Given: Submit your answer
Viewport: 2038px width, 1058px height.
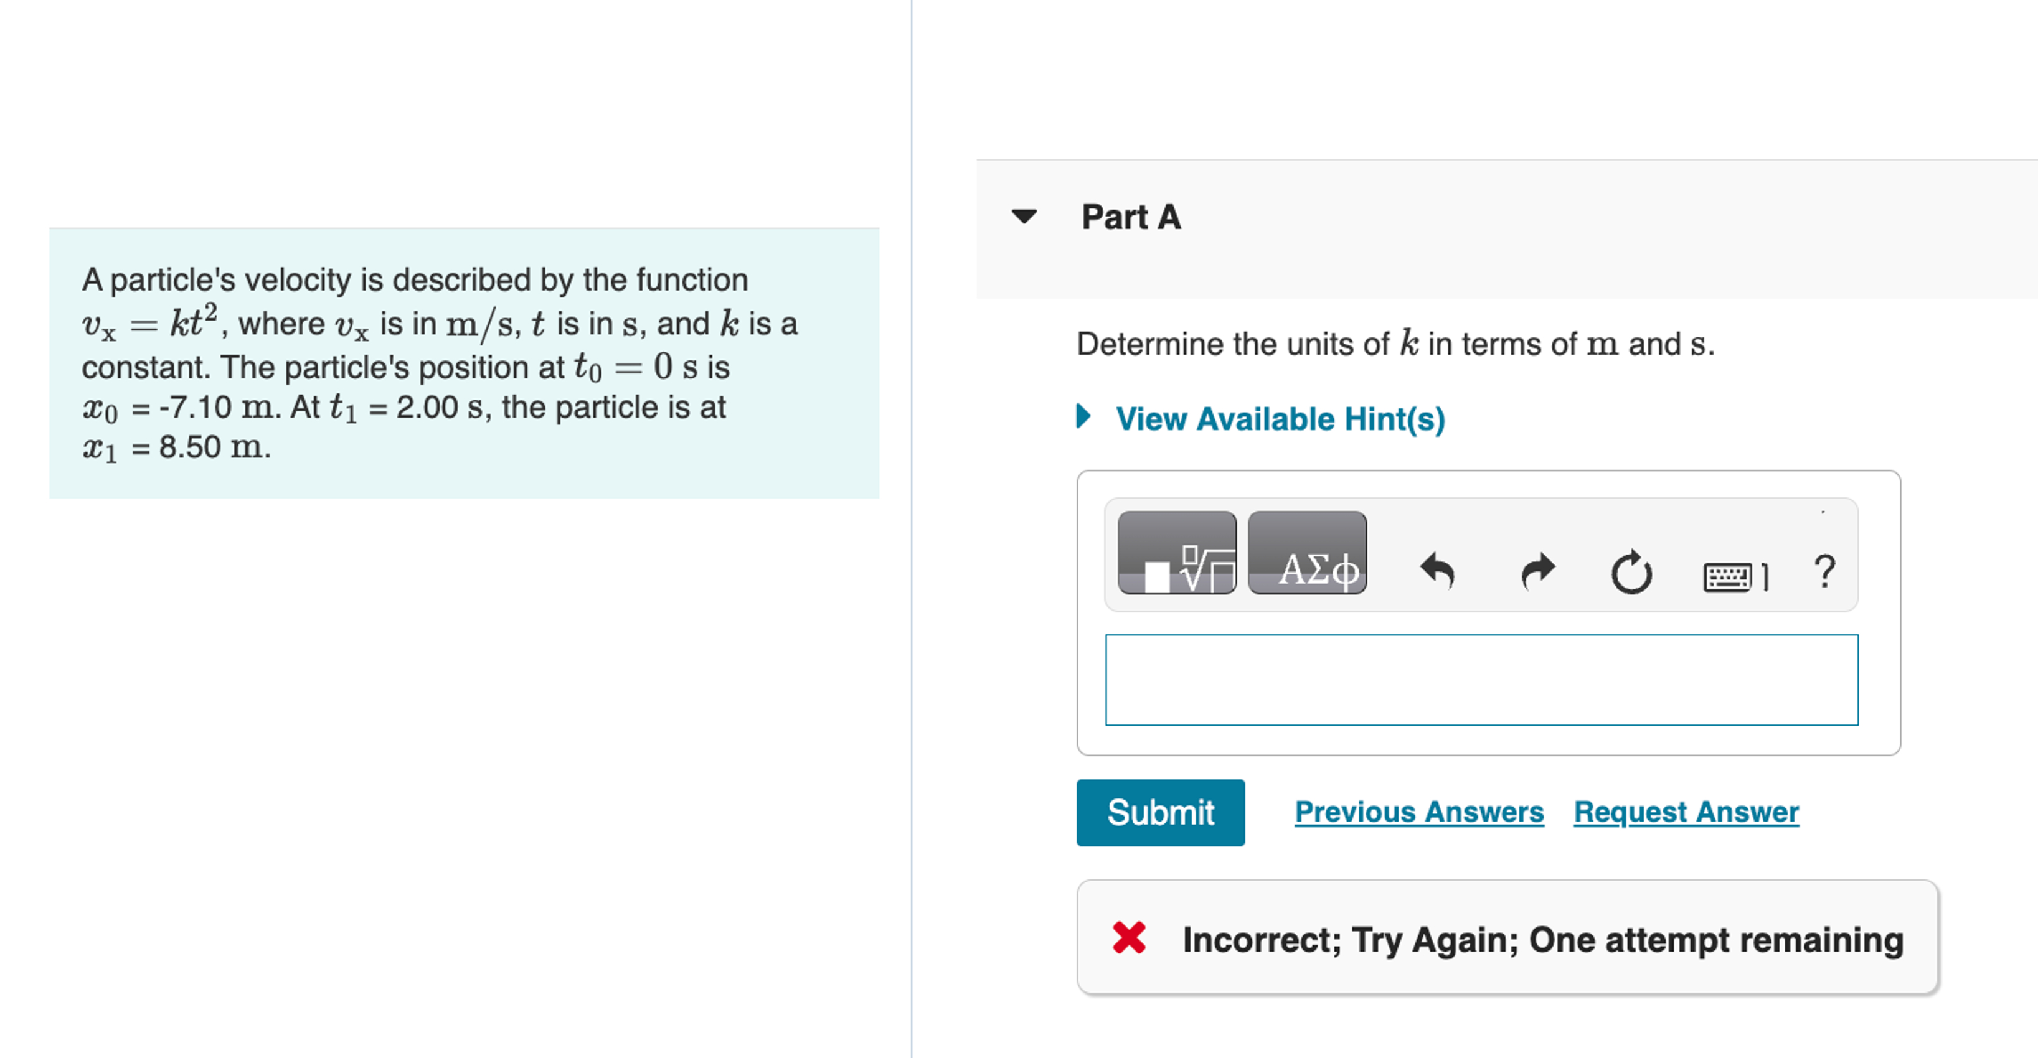Looking at the screenshot, I should pyautogui.click(x=1160, y=812).
